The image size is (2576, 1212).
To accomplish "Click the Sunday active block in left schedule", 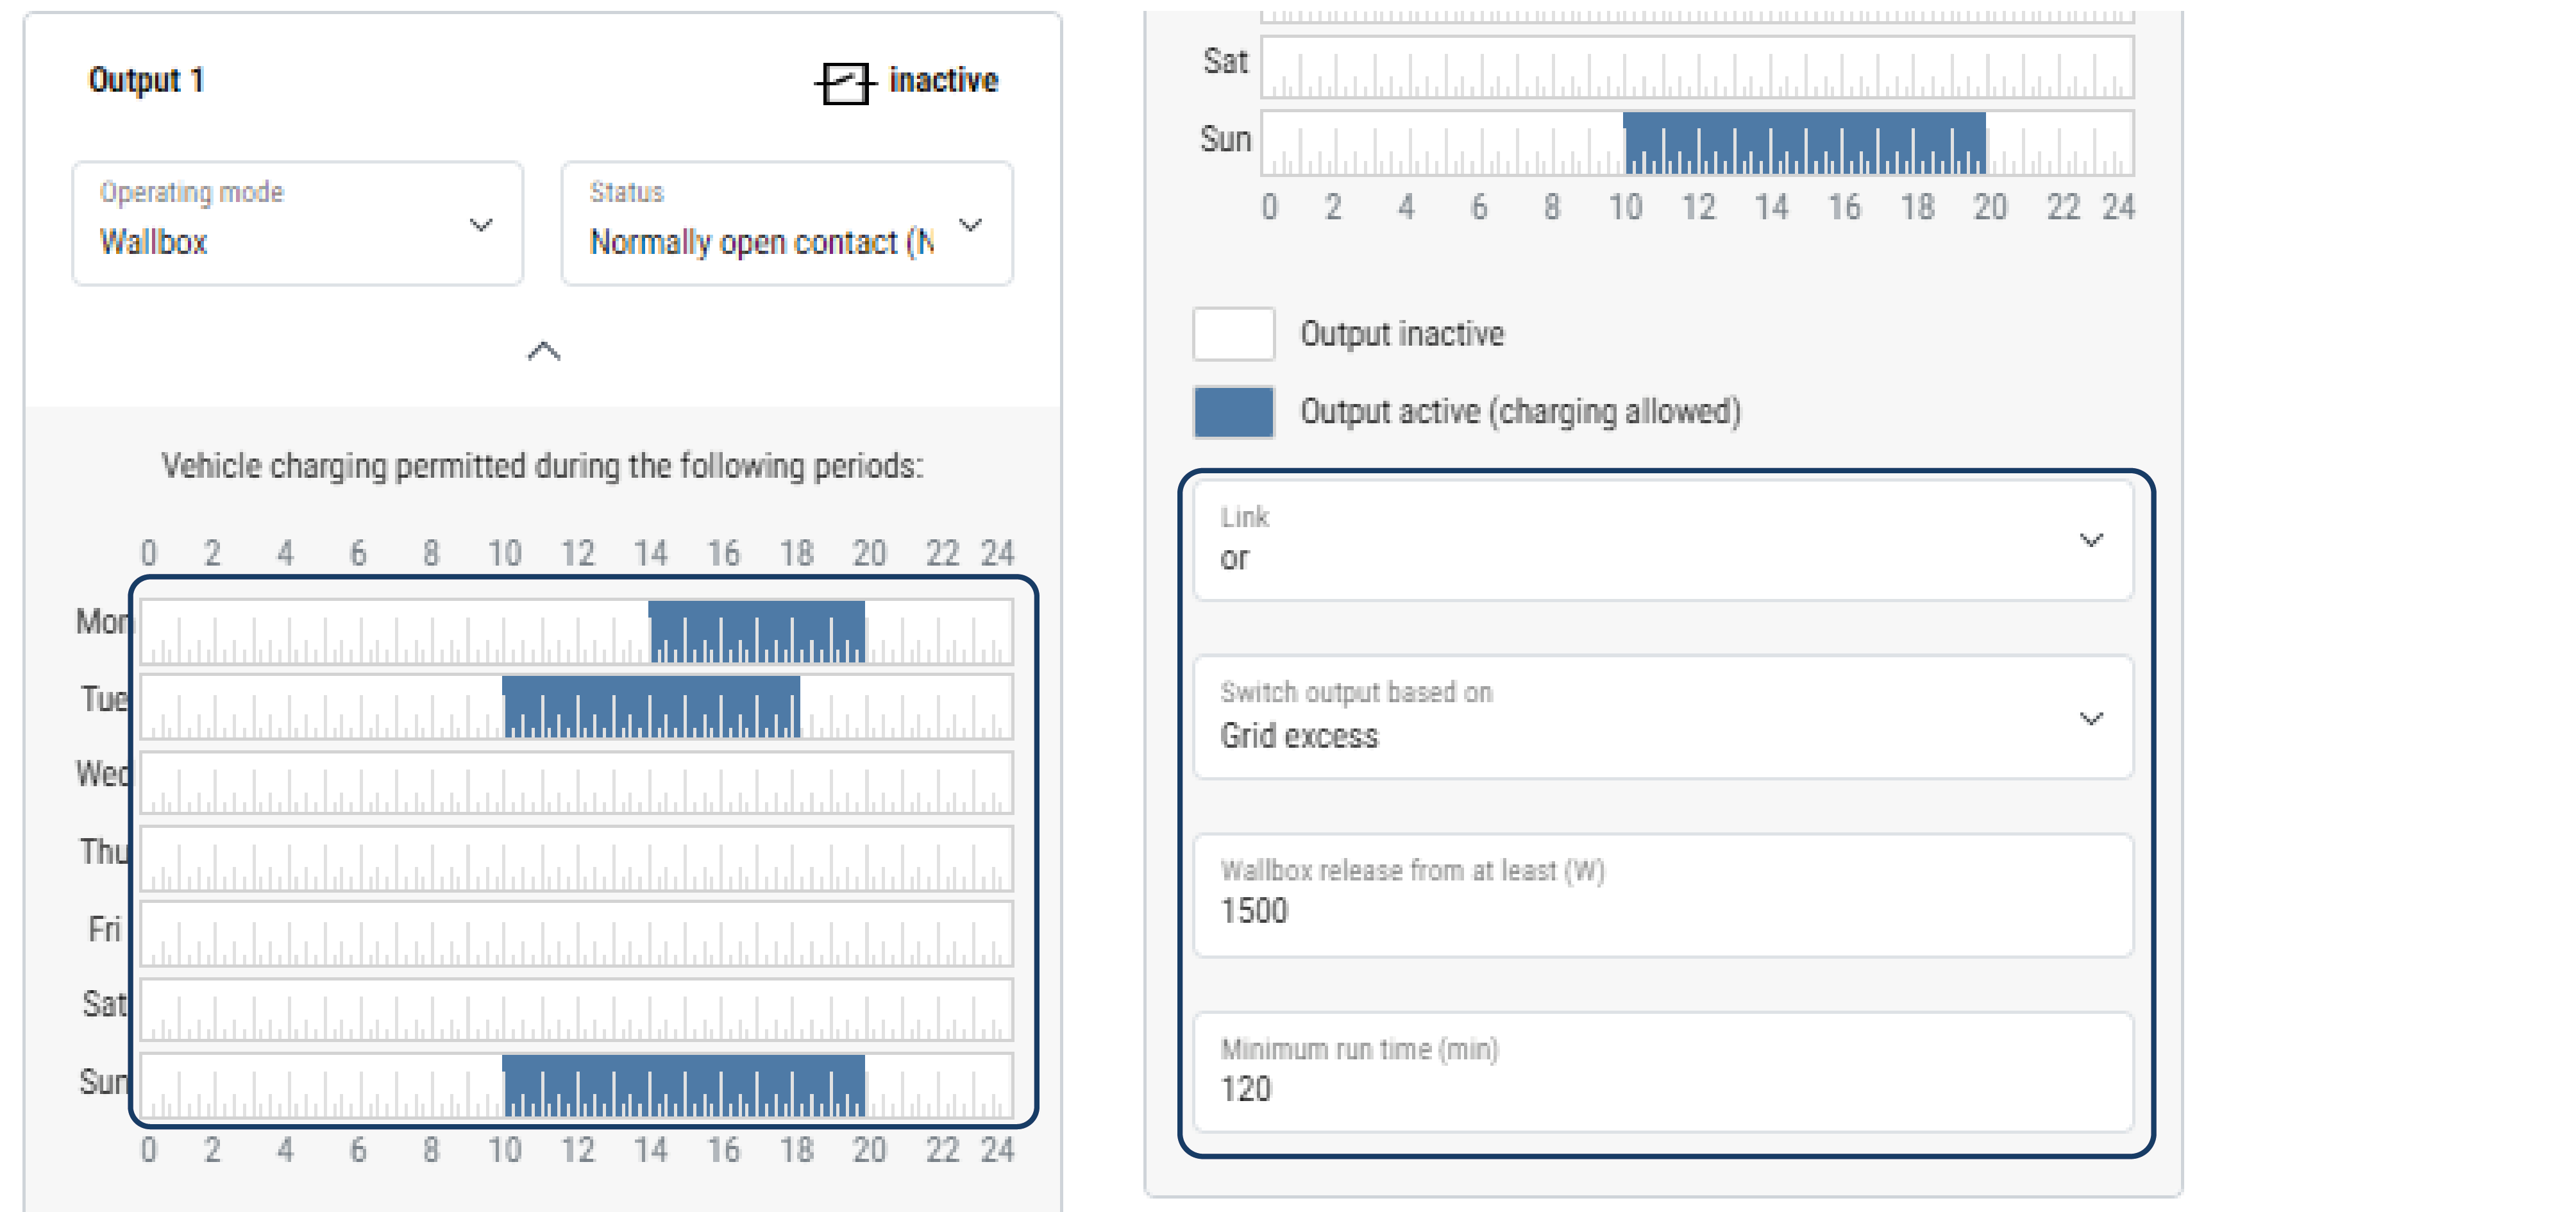I will point(683,1085).
